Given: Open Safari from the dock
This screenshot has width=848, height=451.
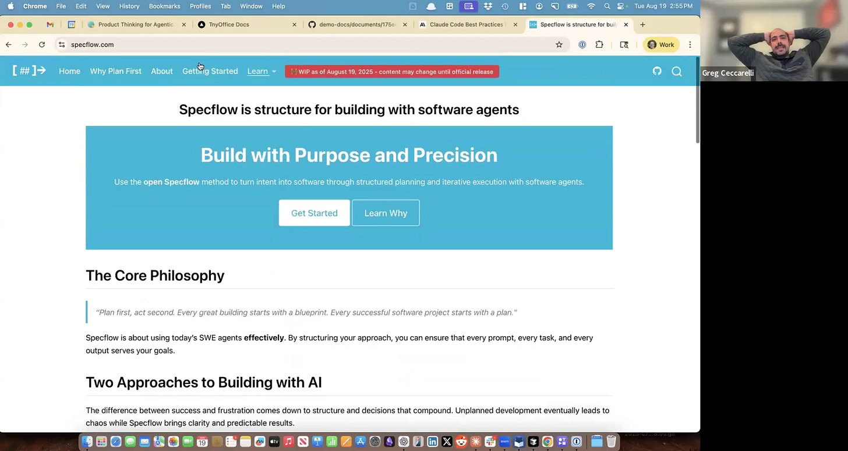Looking at the screenshot, I should [116, 442].
